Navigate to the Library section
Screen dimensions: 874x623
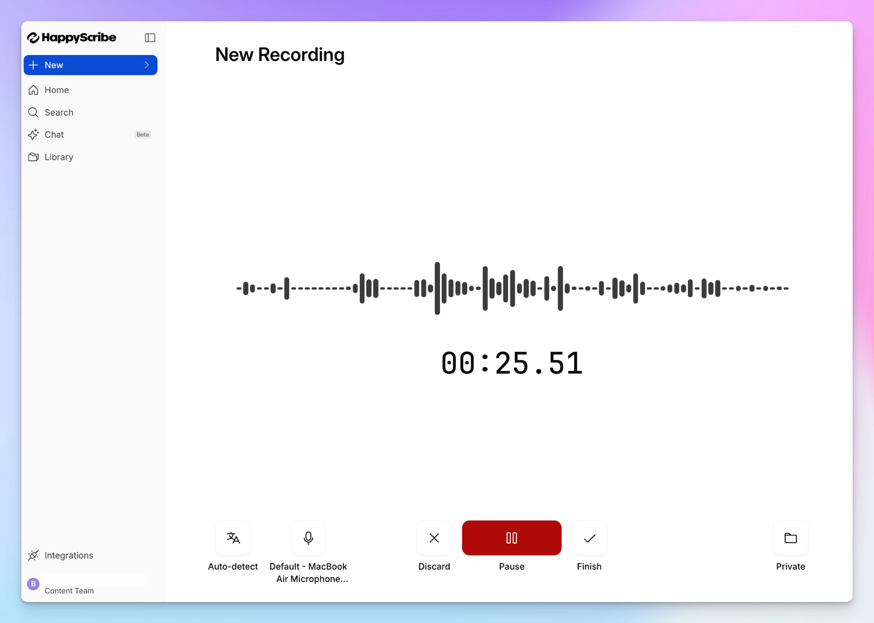coord(58,157)
